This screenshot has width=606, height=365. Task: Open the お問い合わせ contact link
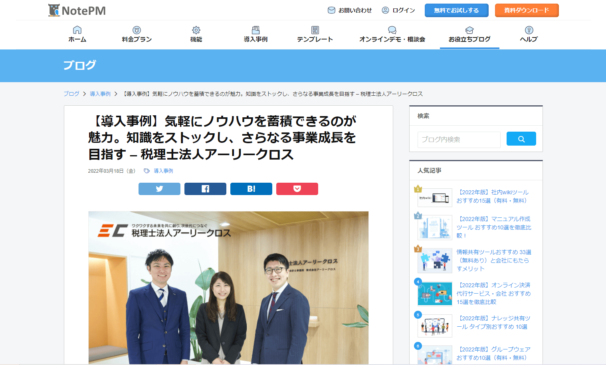tap(350, 10)
